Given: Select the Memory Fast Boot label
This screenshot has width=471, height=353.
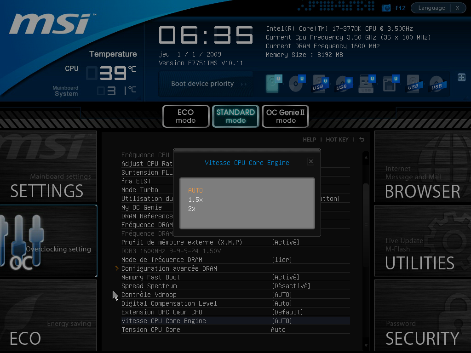Looking at the screenshot, I should (x=150, y=277).
